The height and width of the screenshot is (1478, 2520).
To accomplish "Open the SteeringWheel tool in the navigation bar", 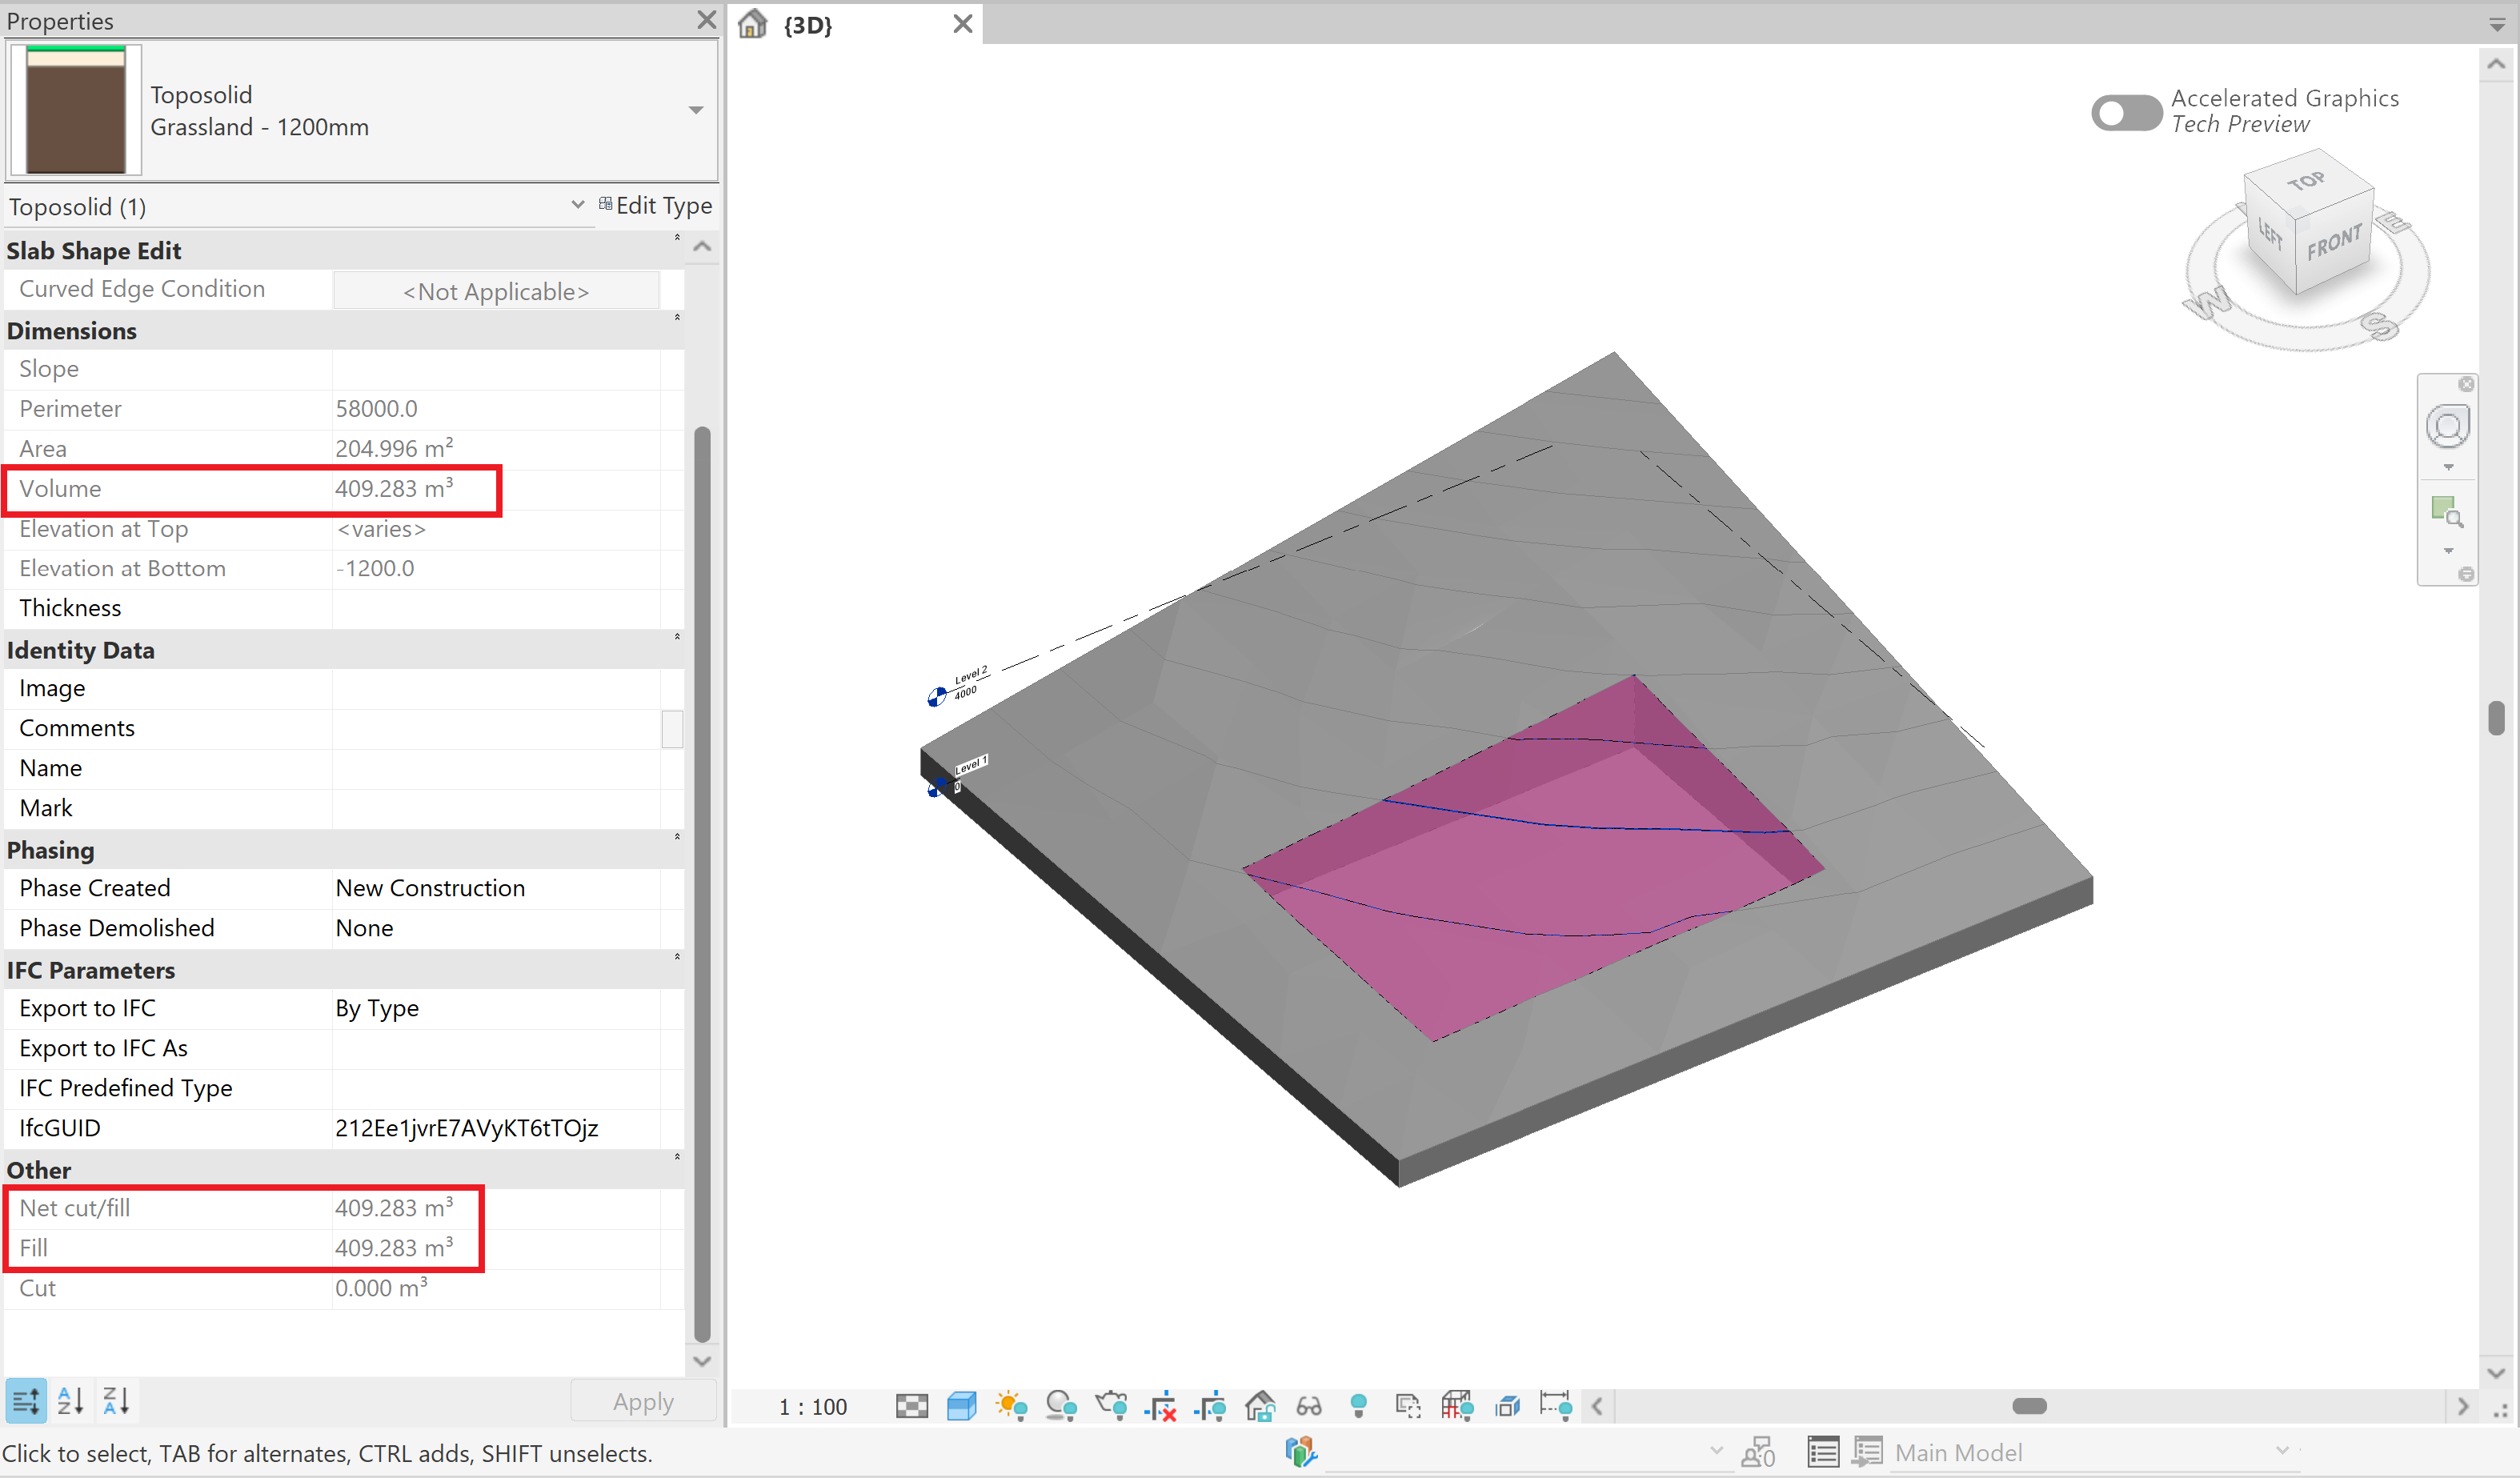I will [x=2447, y=425].
